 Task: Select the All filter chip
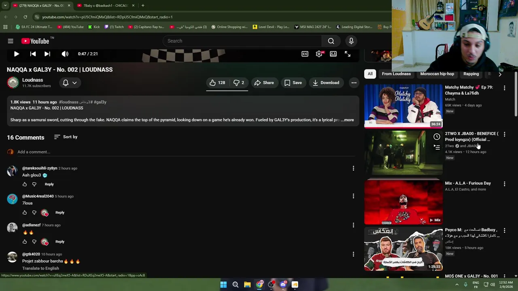click(x=370, y=74)
